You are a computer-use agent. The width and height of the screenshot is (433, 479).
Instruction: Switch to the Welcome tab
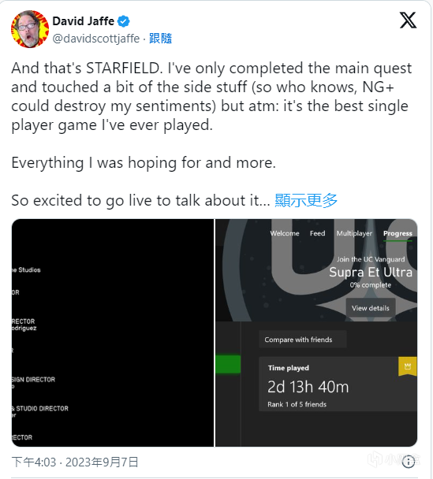point(285,233)
